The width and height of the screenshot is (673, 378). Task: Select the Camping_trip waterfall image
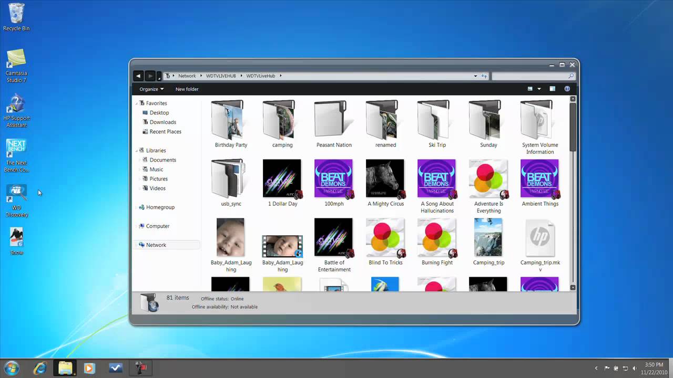click(488, 237)
